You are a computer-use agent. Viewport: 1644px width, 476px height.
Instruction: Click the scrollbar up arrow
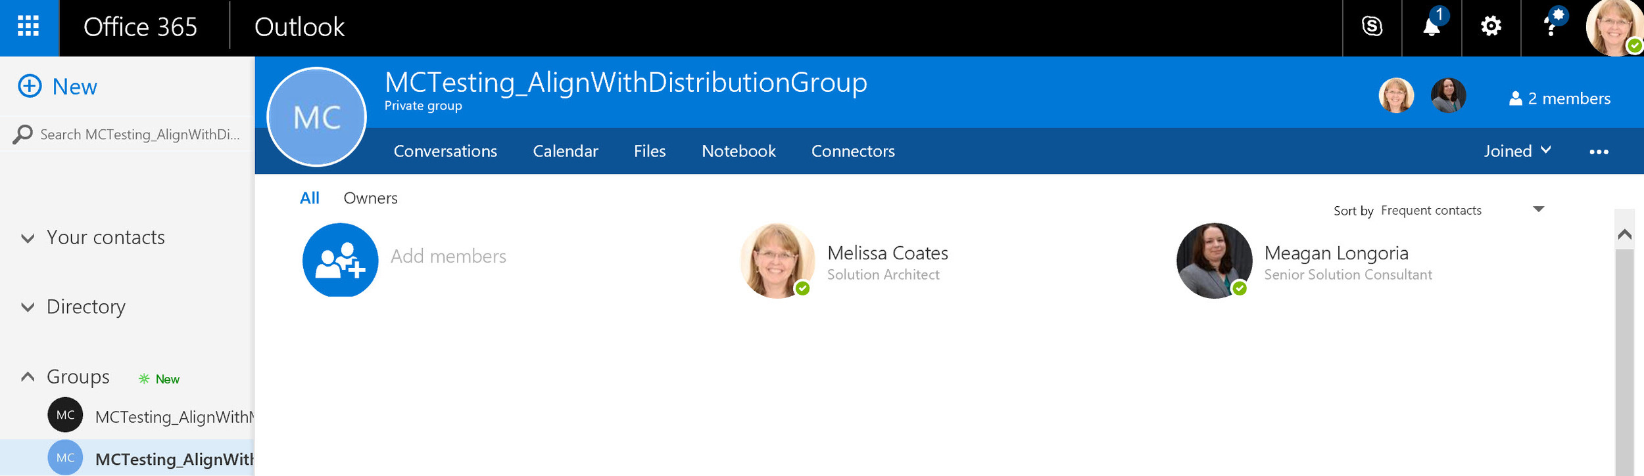point(1624,234)
